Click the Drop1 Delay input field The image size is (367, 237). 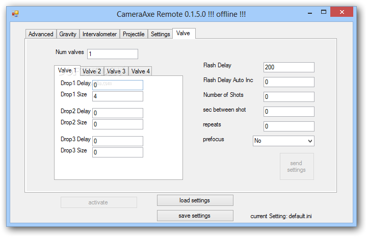[x=118, y=85]
